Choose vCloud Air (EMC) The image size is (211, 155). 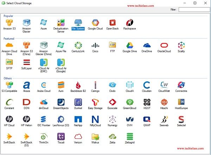click(44, 62)
